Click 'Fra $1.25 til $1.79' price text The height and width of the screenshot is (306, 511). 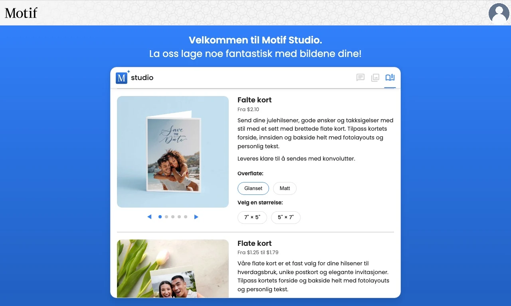[258, 253]
